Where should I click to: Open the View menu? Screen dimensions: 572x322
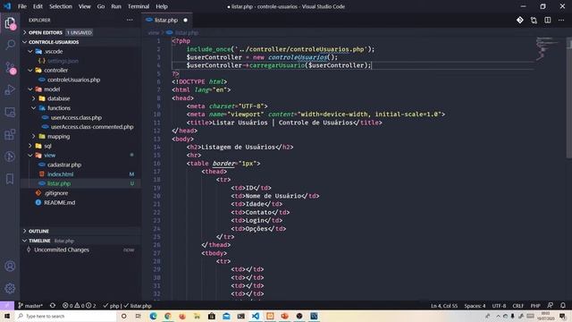pos(84,6)
